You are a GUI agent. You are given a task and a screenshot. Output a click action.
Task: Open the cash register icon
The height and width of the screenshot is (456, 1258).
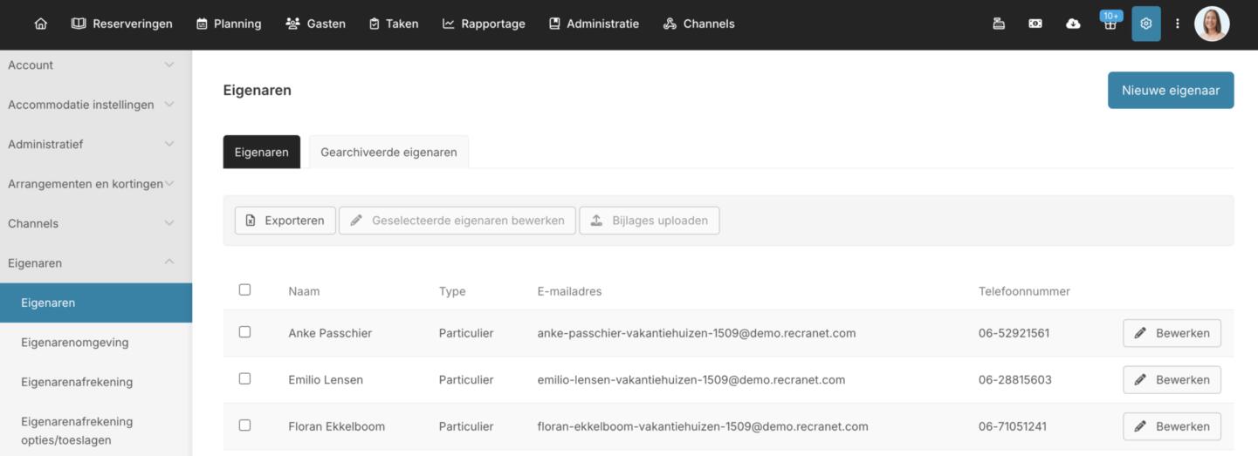[999, 24]
